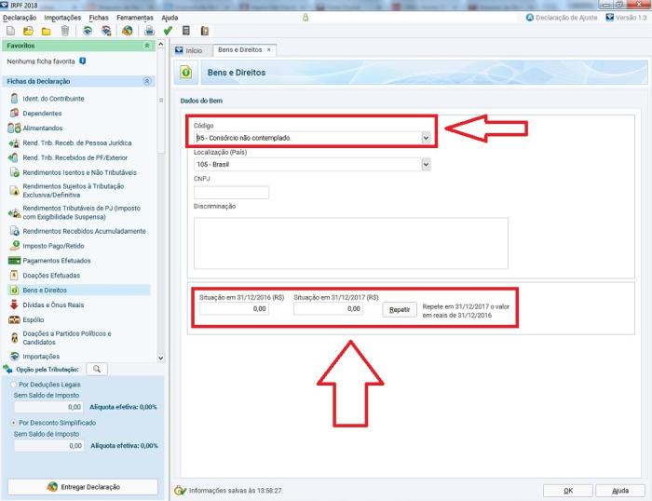Click the Dívidas e Ônus Reais red arrow icon
The width and height of the screenshot is (652, 501).
pos(14,304)
